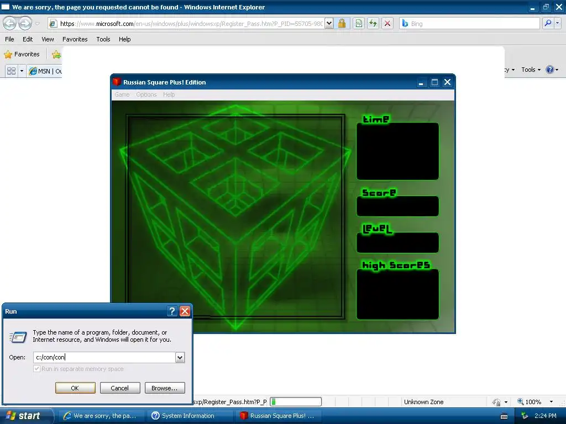Click the time display panel in the game
This screenshot has height=424, width=566.
click(398, 151)
